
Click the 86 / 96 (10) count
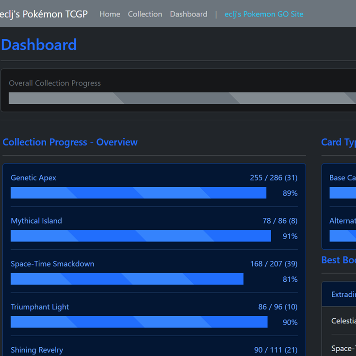(x=278, y=307)
